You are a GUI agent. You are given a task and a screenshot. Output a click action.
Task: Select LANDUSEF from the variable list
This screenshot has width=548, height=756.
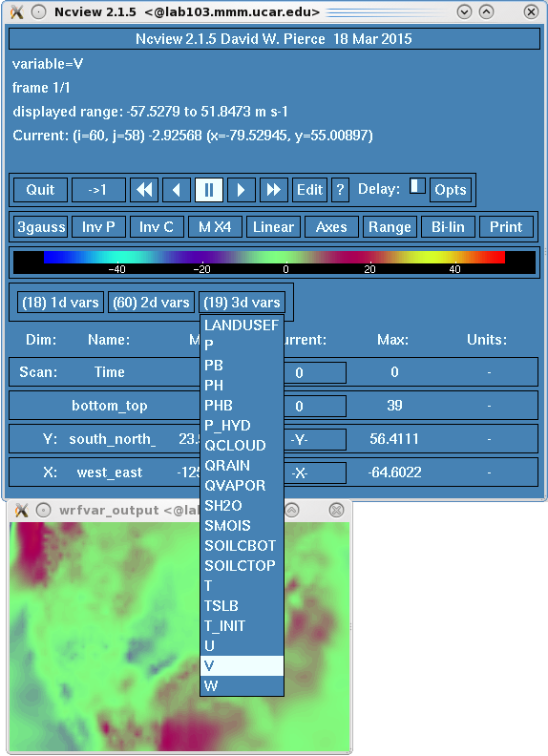(x=242, y=325)
